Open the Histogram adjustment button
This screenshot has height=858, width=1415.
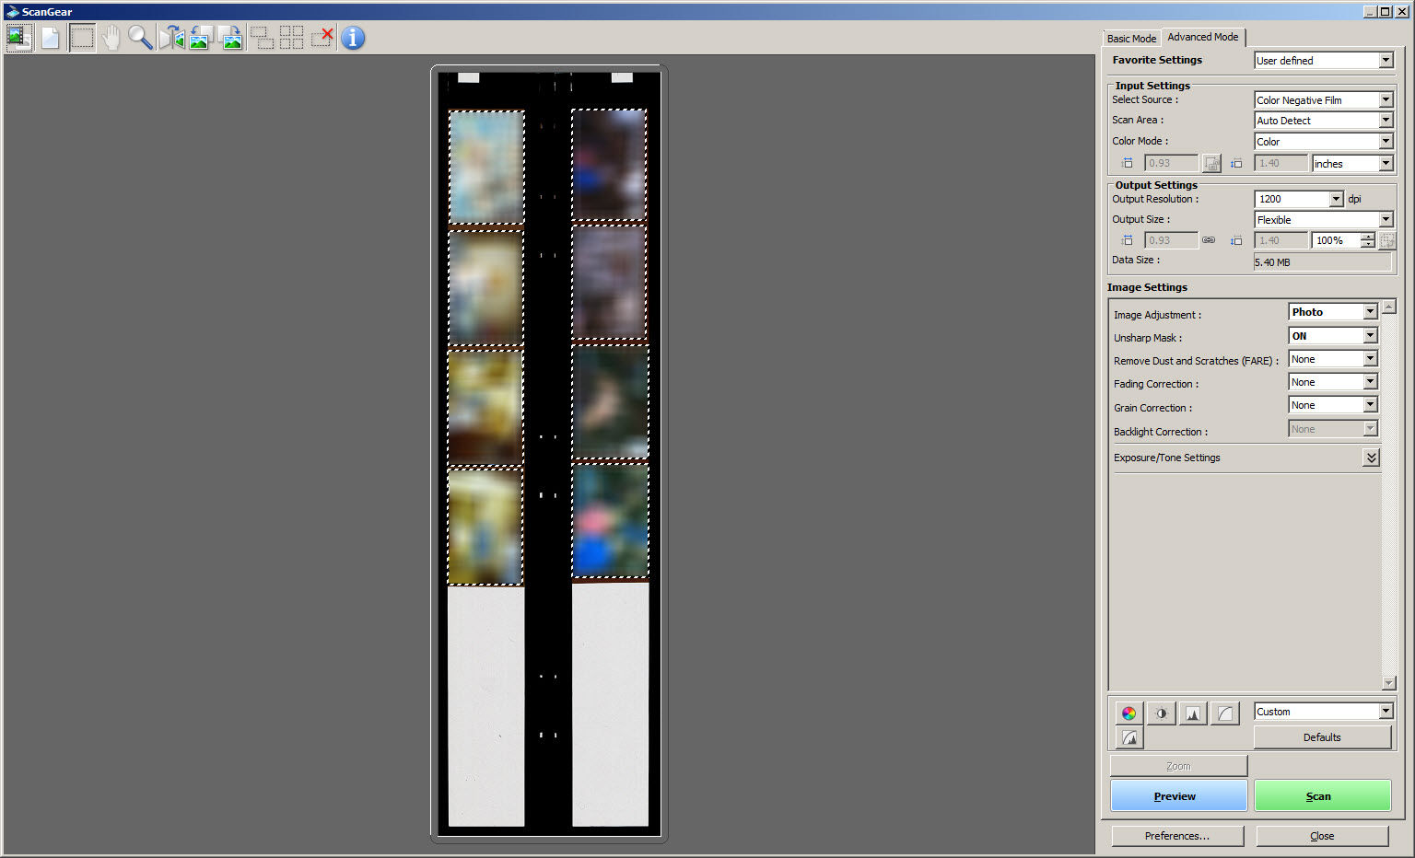pyautogui.click(x=1193, y=713)
